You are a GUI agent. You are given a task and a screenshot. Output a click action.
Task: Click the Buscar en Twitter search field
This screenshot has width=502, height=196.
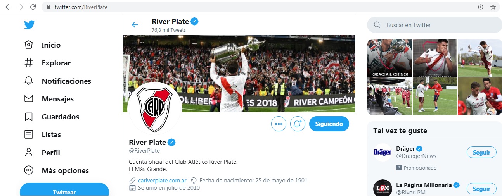pyautogui.click(x=434, y=25)
